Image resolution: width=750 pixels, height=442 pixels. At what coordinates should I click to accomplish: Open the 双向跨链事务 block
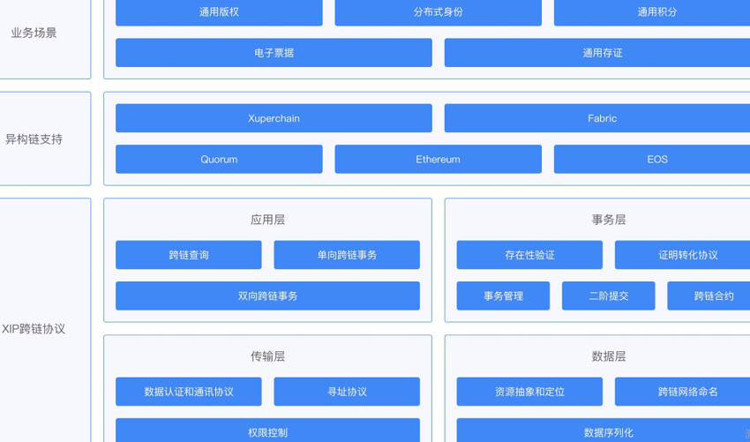coord(267,296)
